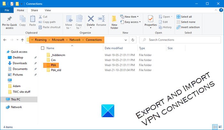Open Help question mark icon

(x=221, y=10)
